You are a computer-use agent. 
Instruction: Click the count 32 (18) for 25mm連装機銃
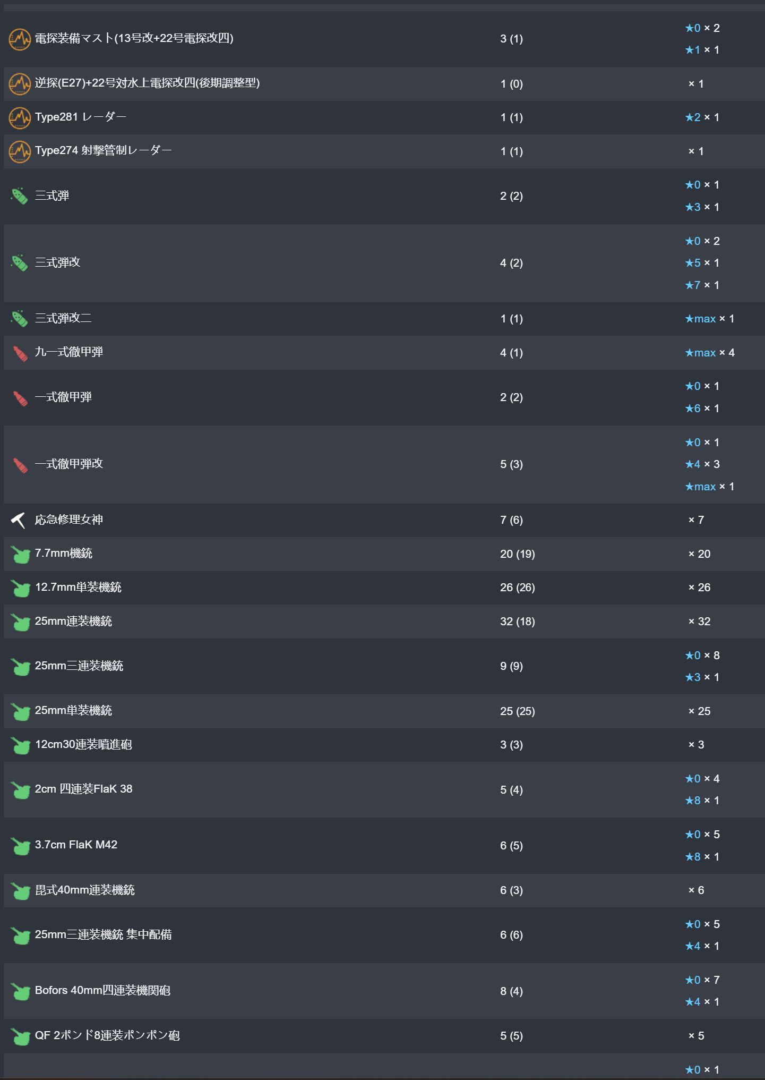517,622
